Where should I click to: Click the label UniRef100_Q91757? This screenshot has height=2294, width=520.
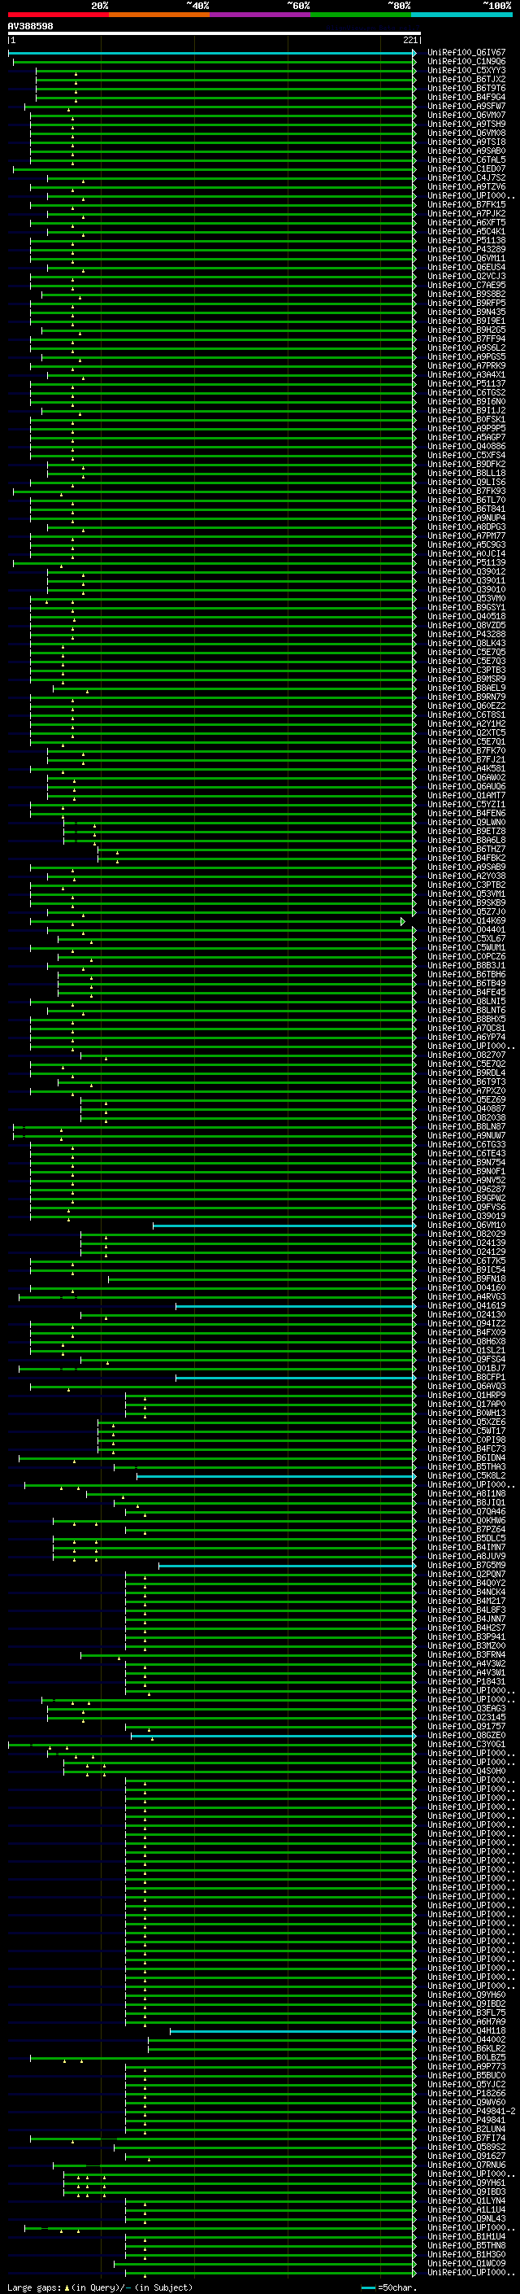466,1727
